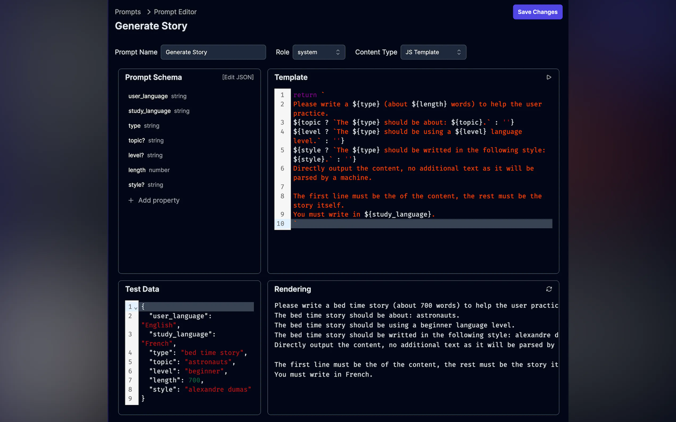The width and height of the screenshot is (676, 422).
Task: Refresh the Rendering panel output
Action: [x=549, y=289]
